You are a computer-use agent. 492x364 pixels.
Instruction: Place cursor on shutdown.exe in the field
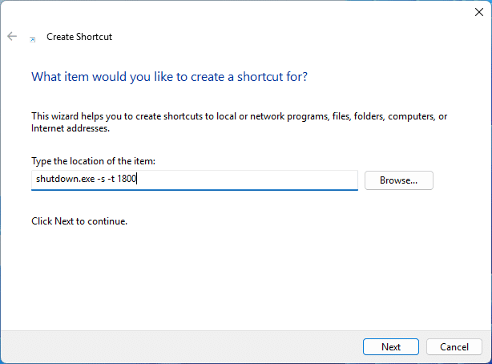(x=65, y=179)
